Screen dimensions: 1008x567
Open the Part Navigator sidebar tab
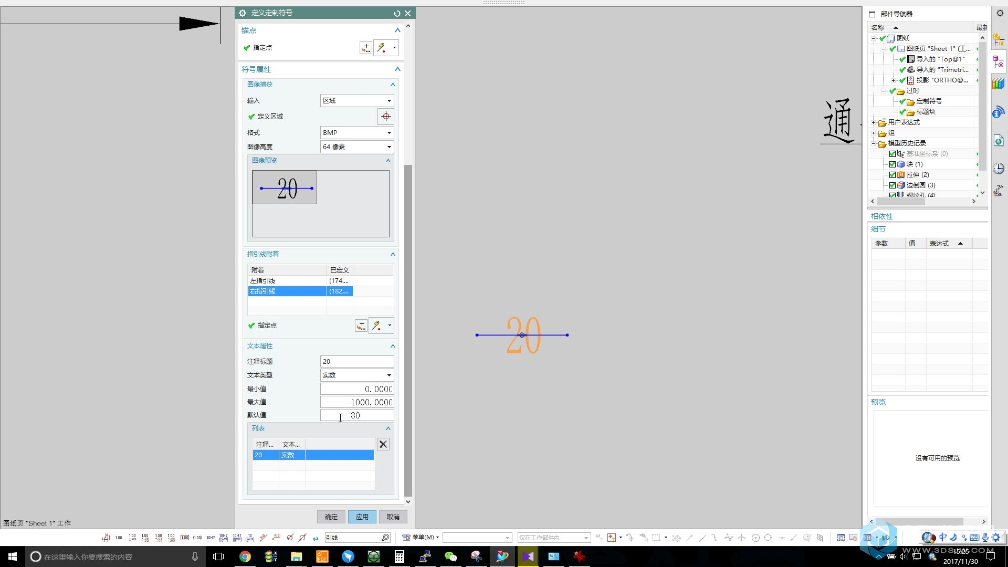click(x=999, y=62)
